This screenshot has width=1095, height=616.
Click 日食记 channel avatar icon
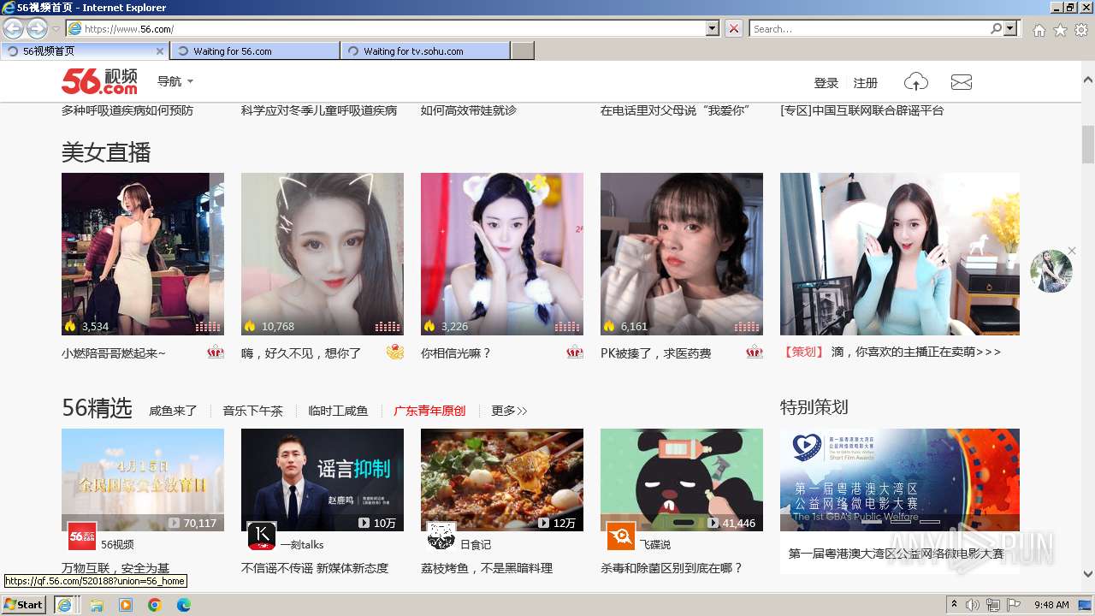441,536
